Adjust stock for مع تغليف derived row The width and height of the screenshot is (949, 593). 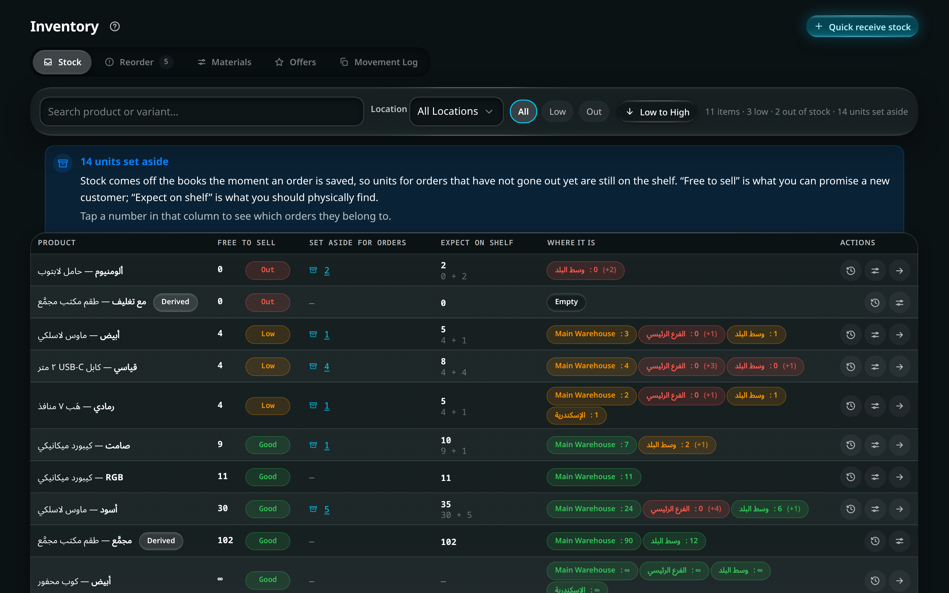899,302
